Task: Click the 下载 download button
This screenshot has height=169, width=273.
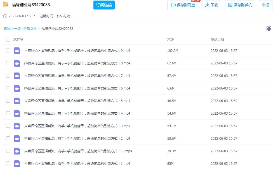Action: [211, 5]
